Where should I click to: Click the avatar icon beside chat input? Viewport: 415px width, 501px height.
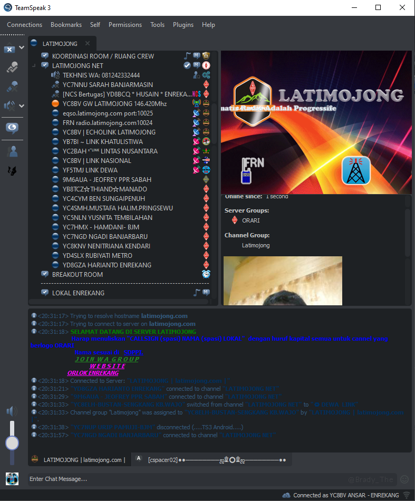pyautogui.click(x=12, y=479)
